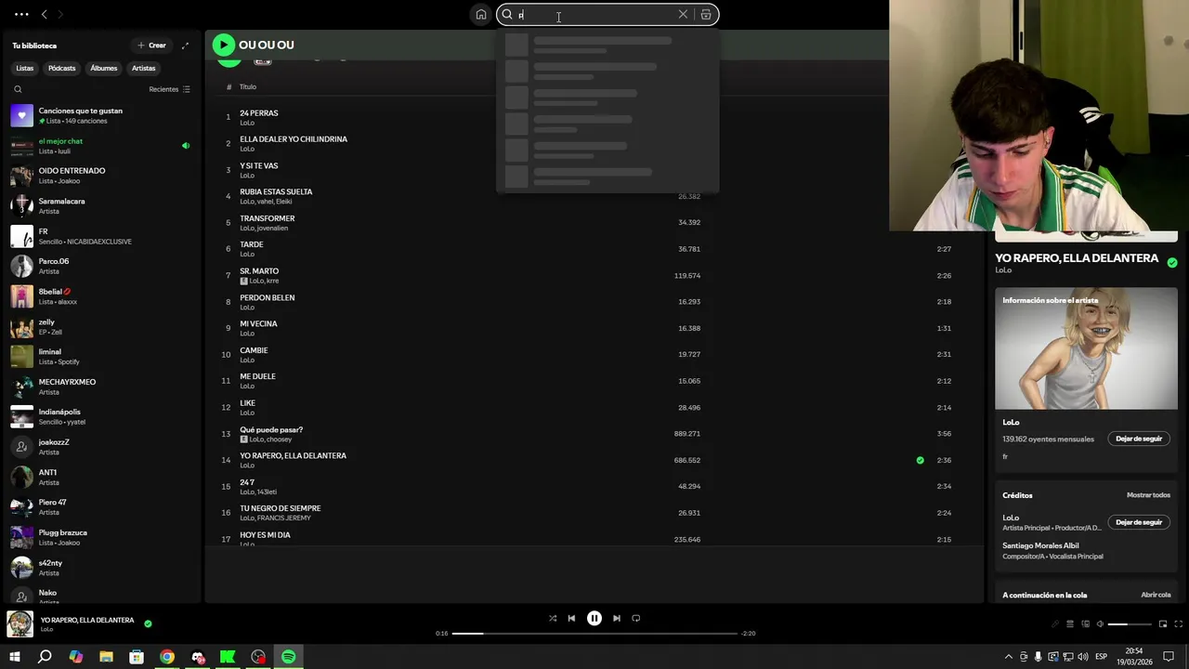
Task: Open the queue icon in player bar
Action: (x=1070, y=624)
